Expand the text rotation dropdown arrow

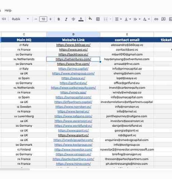click(x=149, y=19)
